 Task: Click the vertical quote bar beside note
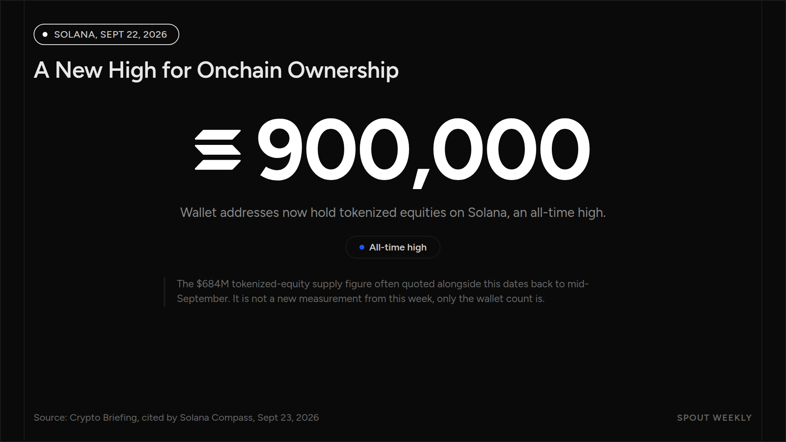(165, 292)
